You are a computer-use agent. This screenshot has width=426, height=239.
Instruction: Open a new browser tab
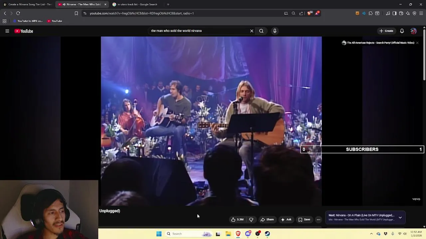tap(168, 4)
